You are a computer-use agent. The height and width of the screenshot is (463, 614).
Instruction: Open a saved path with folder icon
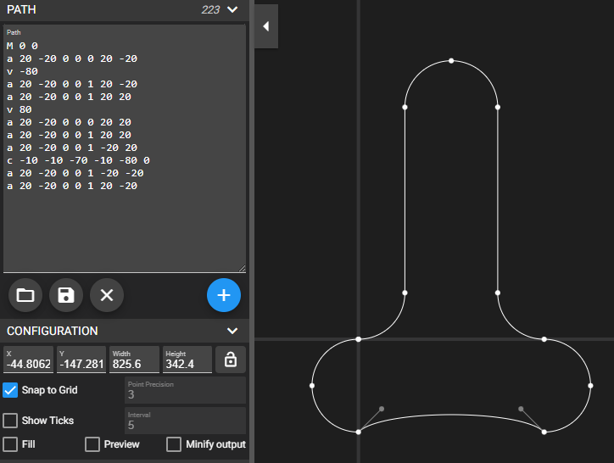click(x=25, y=295)
